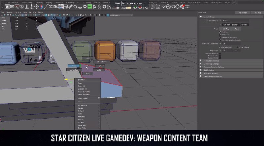
Task: Click the Tool Help button
Action: [x=257, y=12]
